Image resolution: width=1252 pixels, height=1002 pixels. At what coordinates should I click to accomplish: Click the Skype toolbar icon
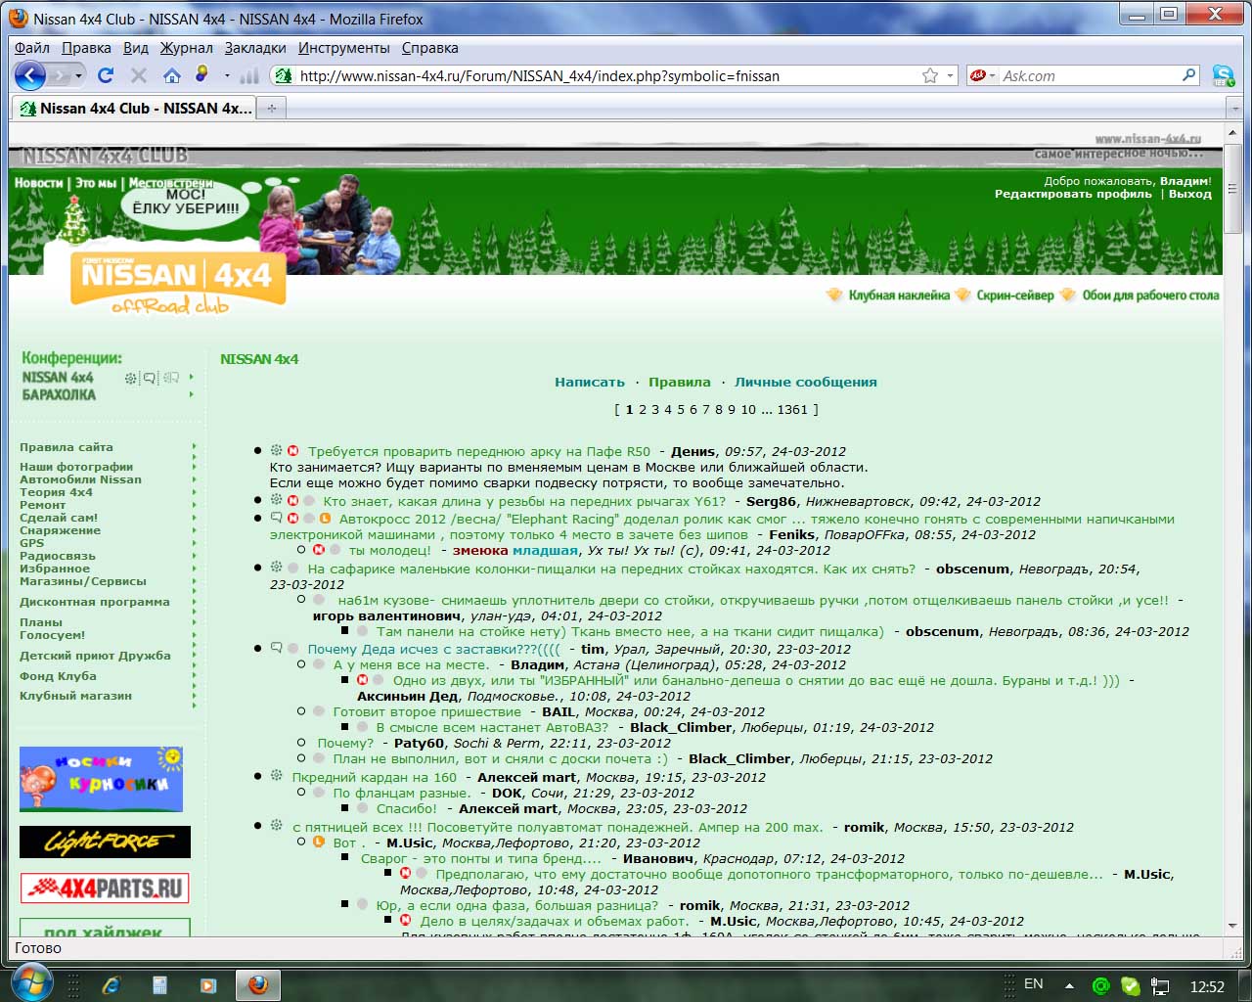click(x=1223, y=75)
